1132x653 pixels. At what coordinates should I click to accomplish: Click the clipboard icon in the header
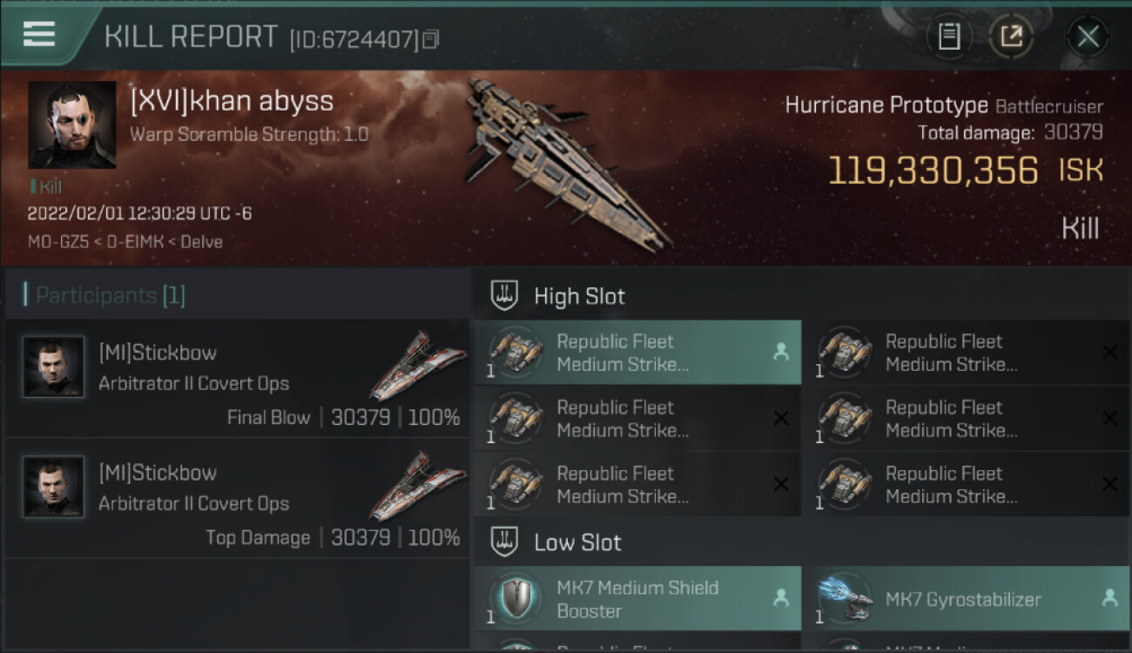tap(949, 37)
